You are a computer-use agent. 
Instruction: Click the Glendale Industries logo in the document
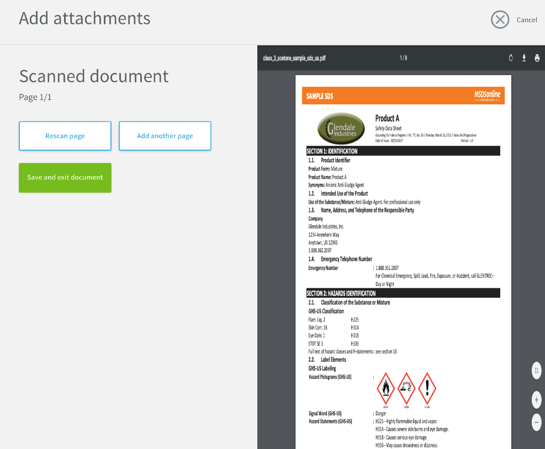[x=341, y=129]
